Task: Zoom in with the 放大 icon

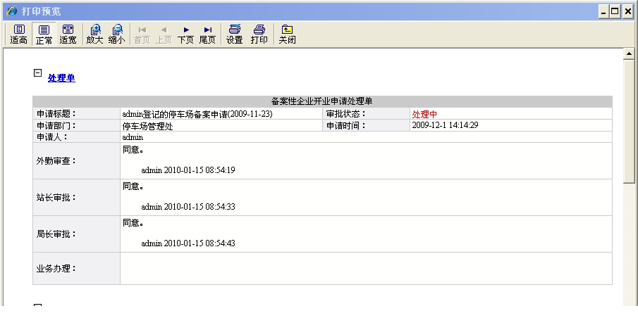Action: (94, 34)
